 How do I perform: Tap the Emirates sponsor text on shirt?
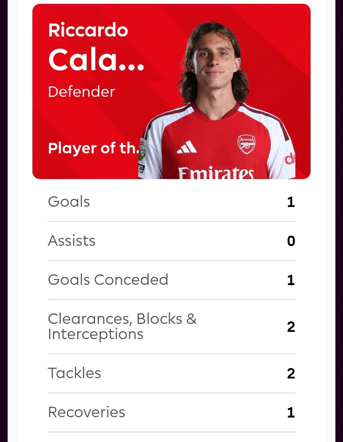216,173
